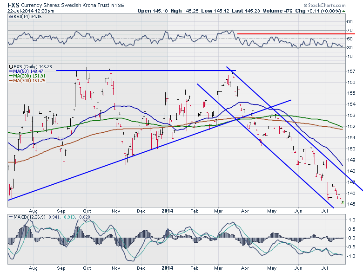Click the MA(50) 148.47 legend text
Image resolution: width=363 pixels, height=272 pixels.
pos(28,71)
